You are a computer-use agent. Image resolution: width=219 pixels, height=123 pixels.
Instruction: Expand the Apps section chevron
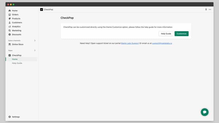click(35, 50)
